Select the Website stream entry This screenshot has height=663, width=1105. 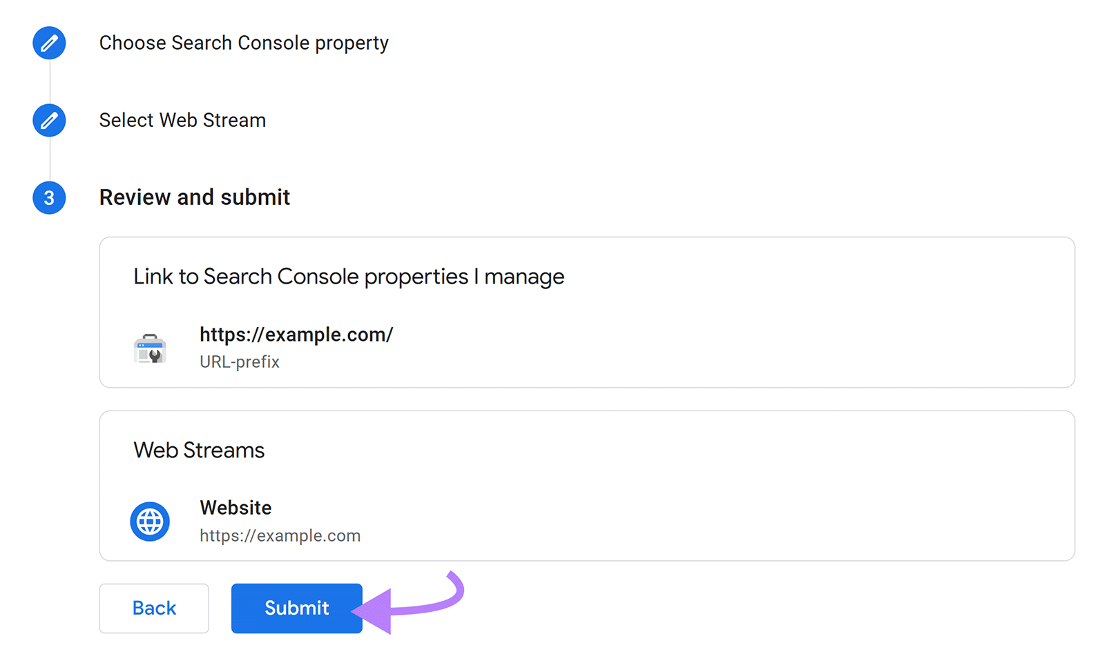(x=280, y=521)
